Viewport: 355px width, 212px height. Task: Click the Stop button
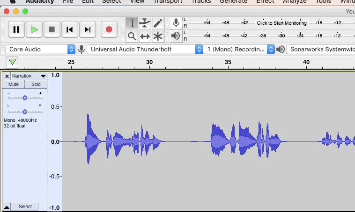tap(52, 29)
